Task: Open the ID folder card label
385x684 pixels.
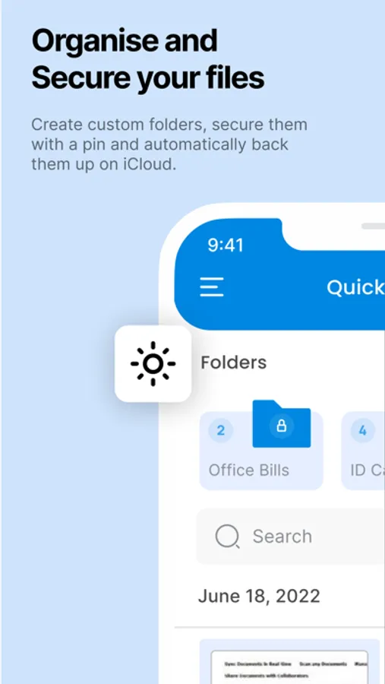Action: point(368,470)
